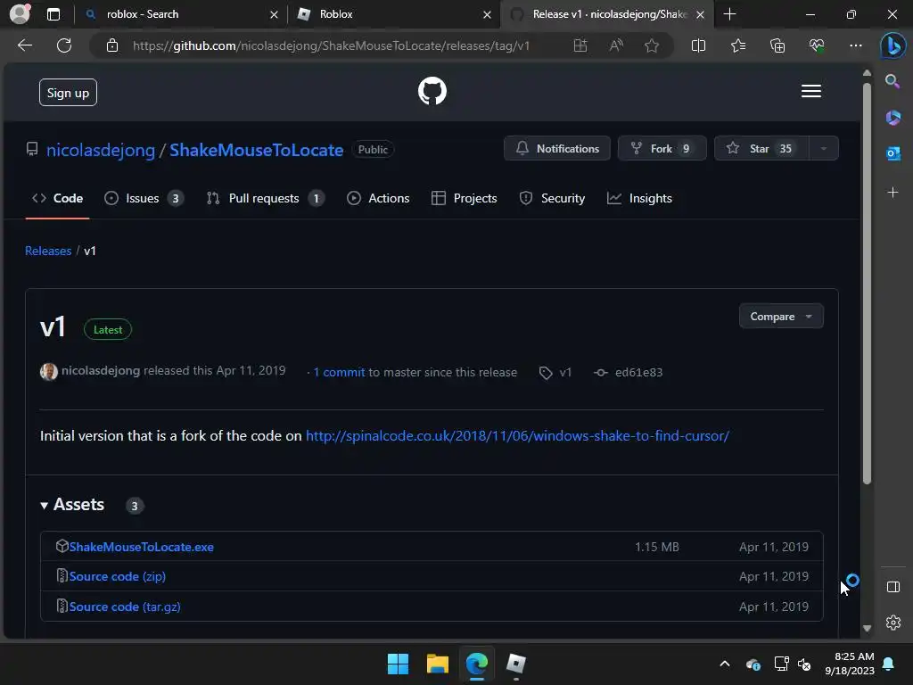
Task: Open the Windows Start menu
Action: coord(399,664)
